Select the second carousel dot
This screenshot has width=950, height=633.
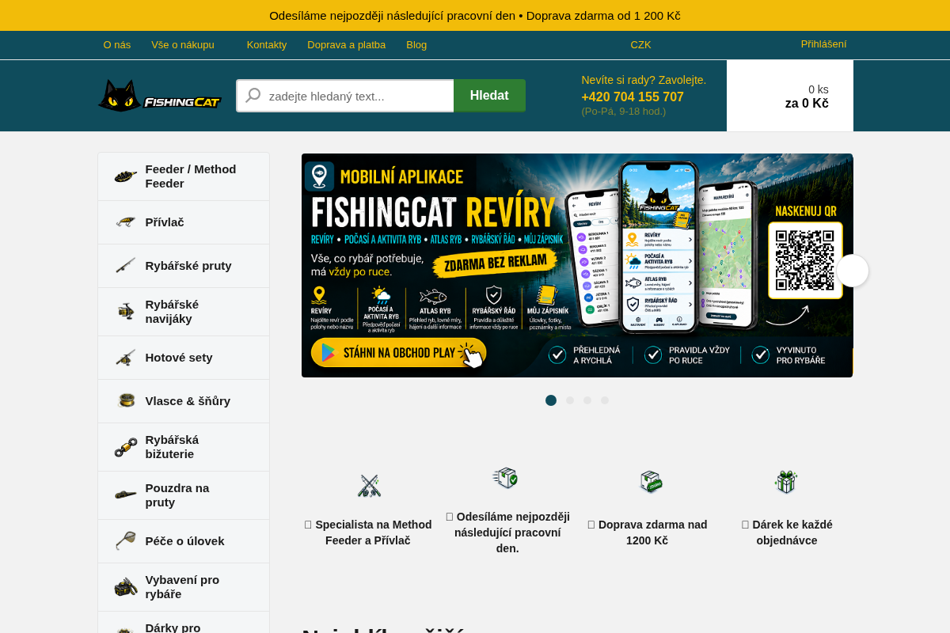coord(570,400)
